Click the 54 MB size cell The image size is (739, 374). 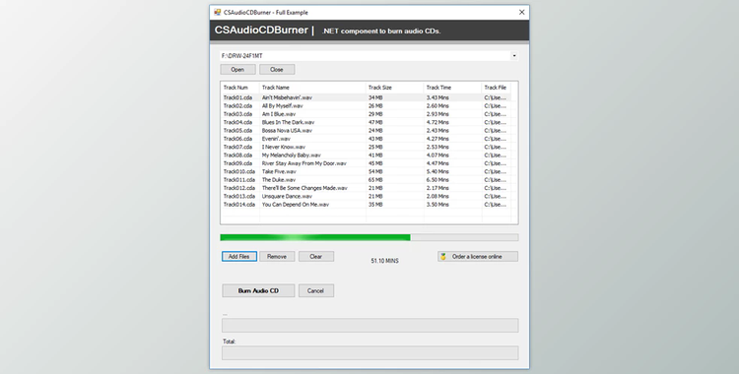pos(375,171)
